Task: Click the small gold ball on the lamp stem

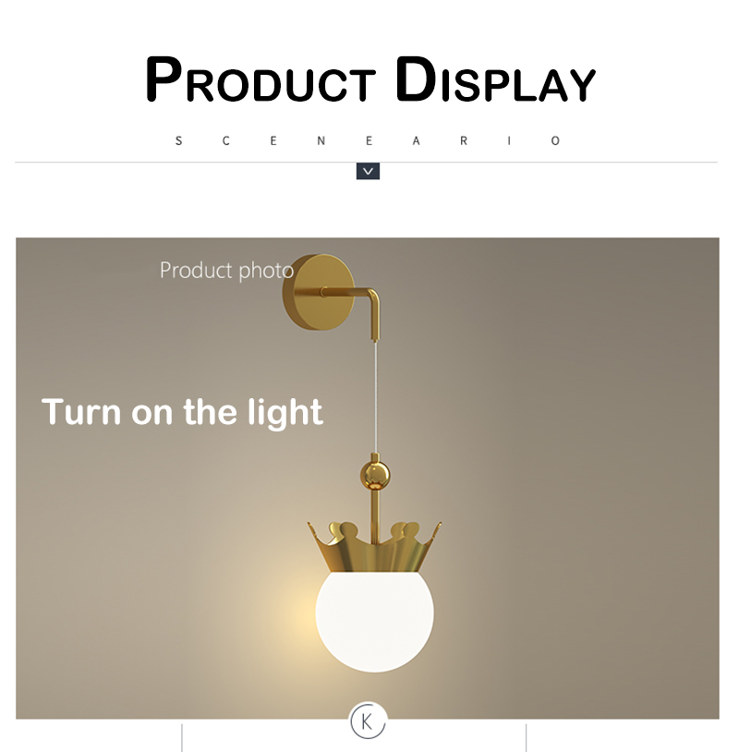Action: coord(375,476)
